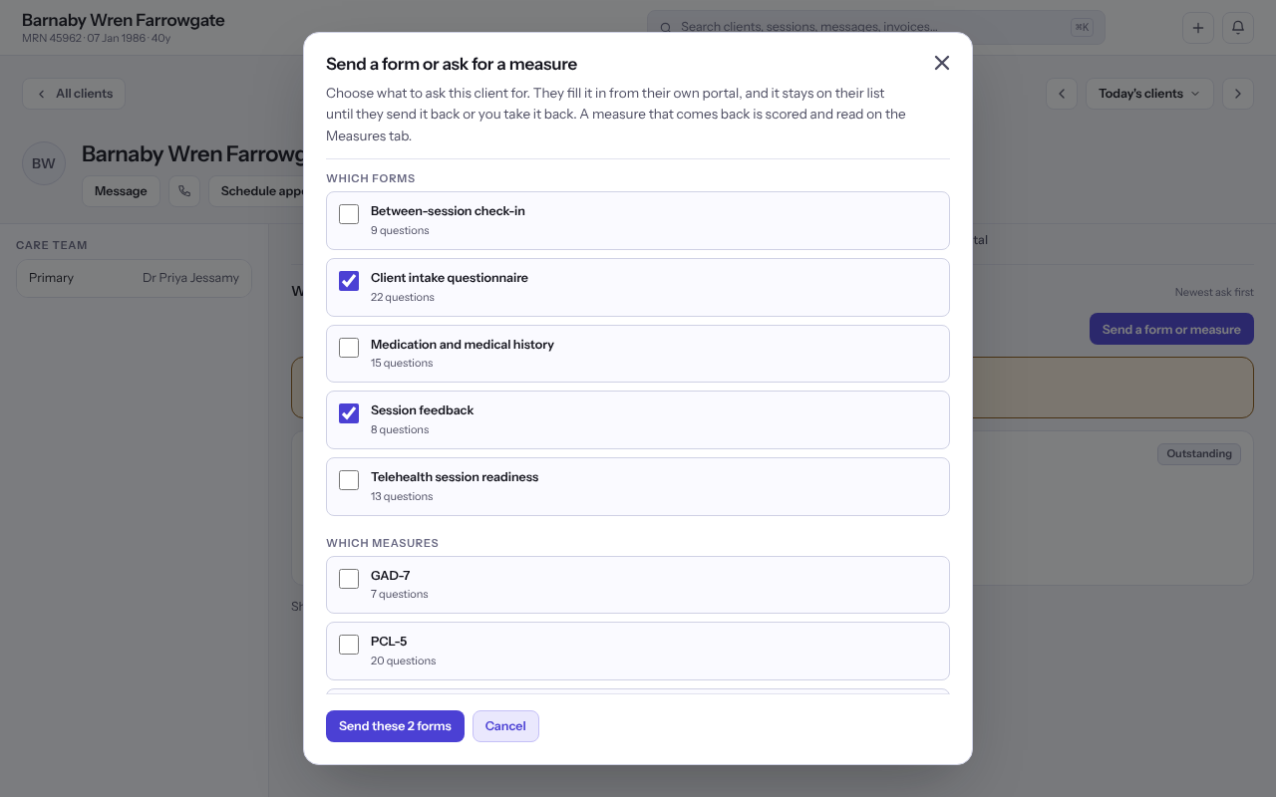Screen dimensions: 1276x797
Task: Go to the previous client arrow
Action: pyautogui.click(x=1062, y=94)
